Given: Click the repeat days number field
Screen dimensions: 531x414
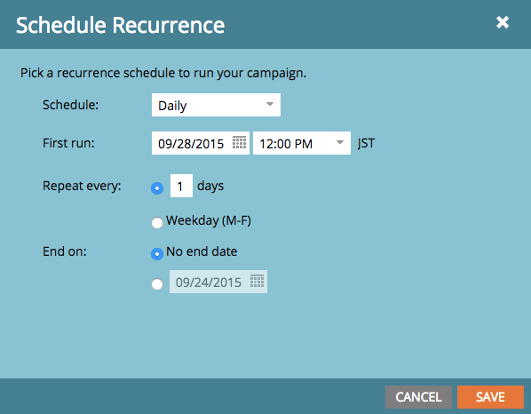Looking at the screenshot, I should (x=181, y=186).
